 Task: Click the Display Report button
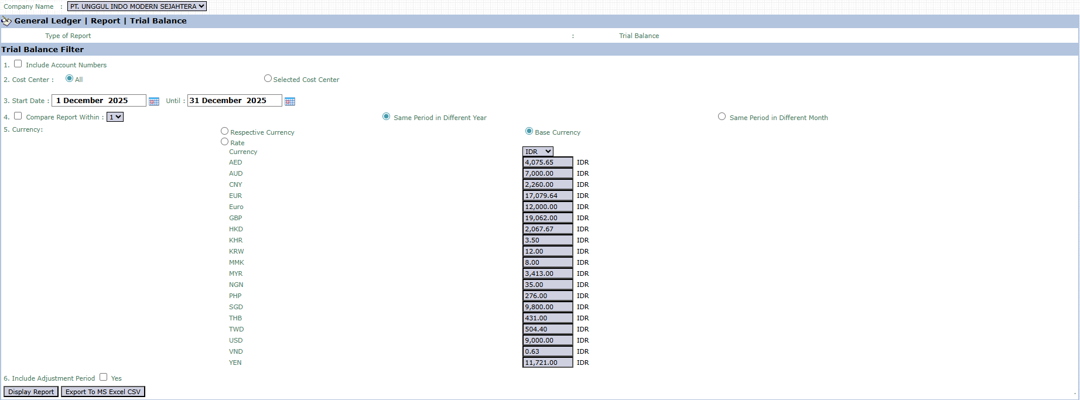(31, 392)
